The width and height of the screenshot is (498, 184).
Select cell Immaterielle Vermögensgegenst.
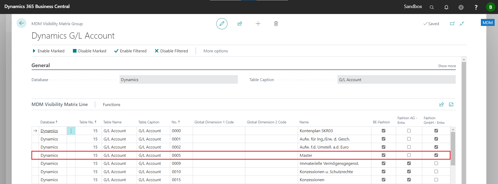click(x=334, y=164)
